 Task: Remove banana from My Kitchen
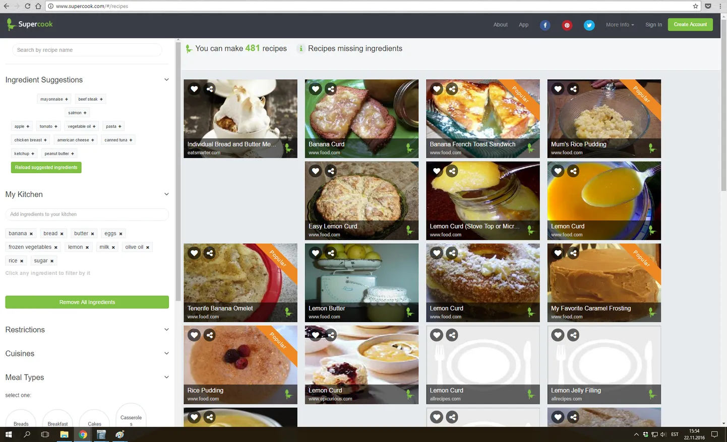tap(31, 234)
